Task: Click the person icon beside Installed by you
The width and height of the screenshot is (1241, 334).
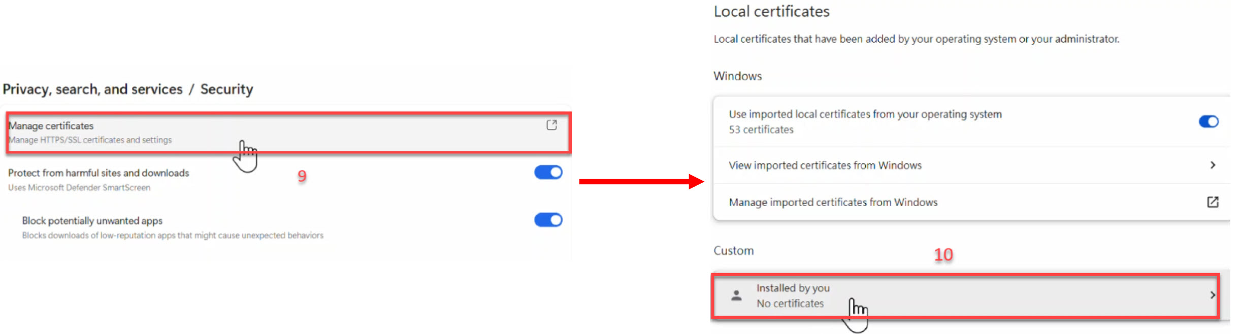Action: click(x=736, y=295)
